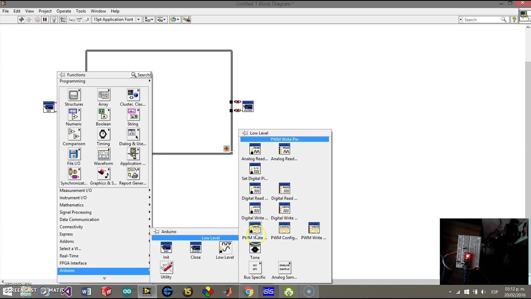The width and height of the screenshot is (531, 299).
Task: Open Microsoft Word from taskbar
Action: (86, 292)
